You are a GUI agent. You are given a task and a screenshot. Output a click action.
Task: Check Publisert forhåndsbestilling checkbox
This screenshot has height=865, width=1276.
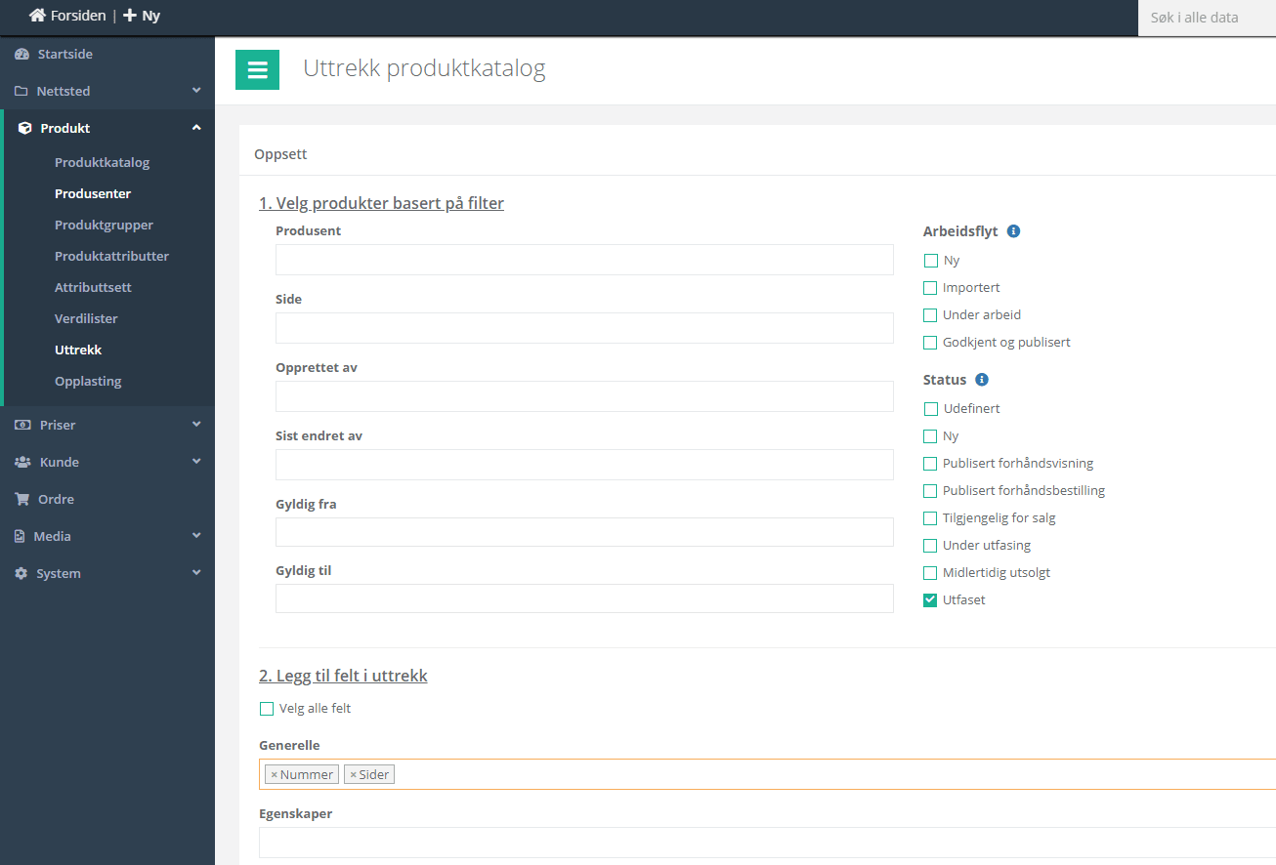(930, 491)
